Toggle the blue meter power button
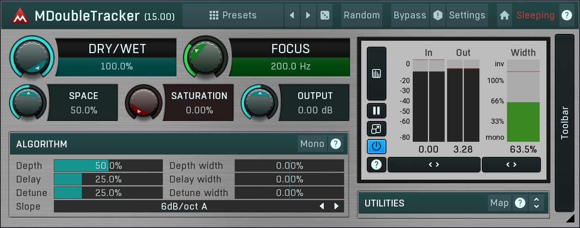The height and width of the screenshot is (228, 580). (x=376, y=147)
